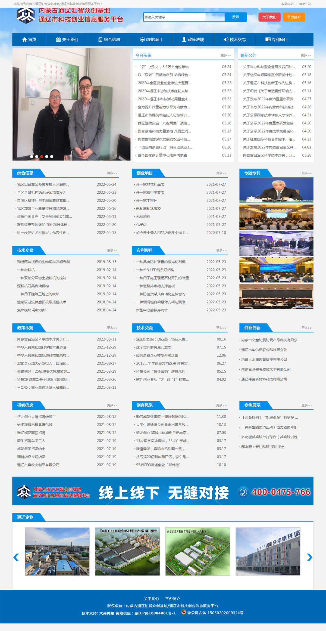Click the keyword search input field
Screen dimensions: 326x631
[174, 17]
